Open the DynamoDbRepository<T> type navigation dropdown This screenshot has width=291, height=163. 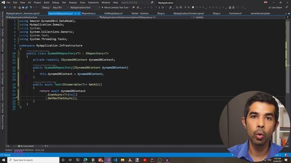[x=145, y=17]
